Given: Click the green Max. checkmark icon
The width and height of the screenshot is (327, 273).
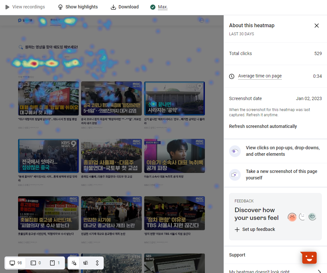Looking at the screenshot, I should 153,7.
